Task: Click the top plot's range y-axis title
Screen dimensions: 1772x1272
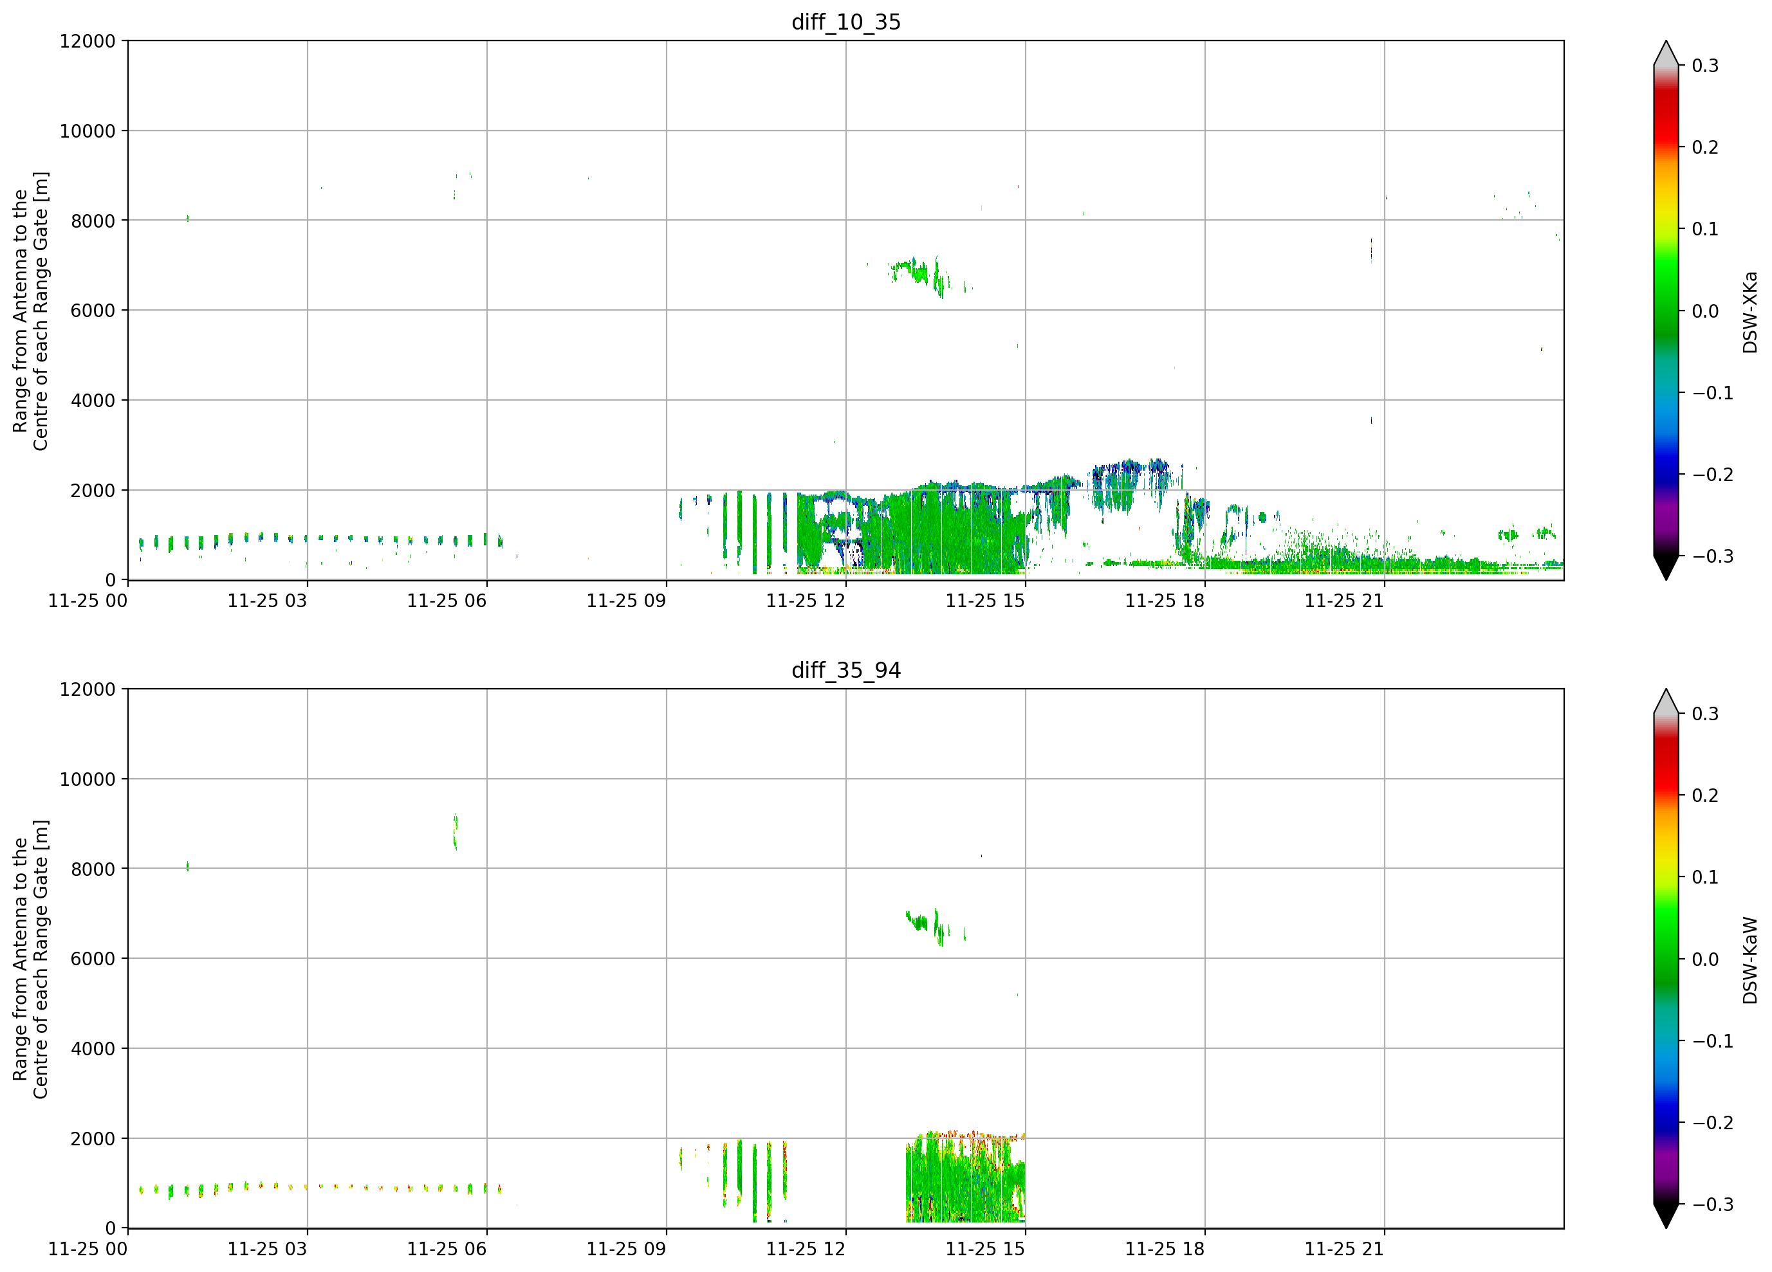Action: 30,311
